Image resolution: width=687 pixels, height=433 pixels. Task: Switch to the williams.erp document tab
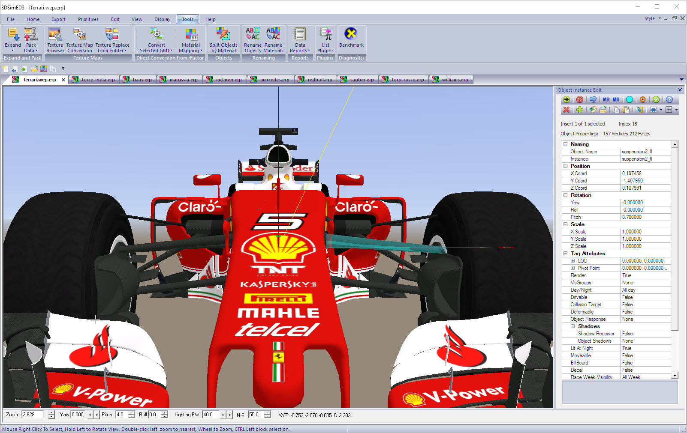pyautogui.click(x=451, y=80)
